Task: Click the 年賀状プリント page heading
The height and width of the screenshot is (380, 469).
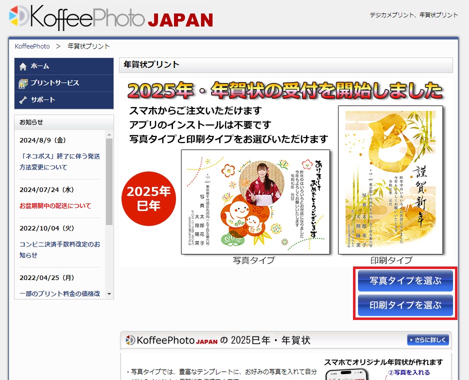Action: (151, 64)
